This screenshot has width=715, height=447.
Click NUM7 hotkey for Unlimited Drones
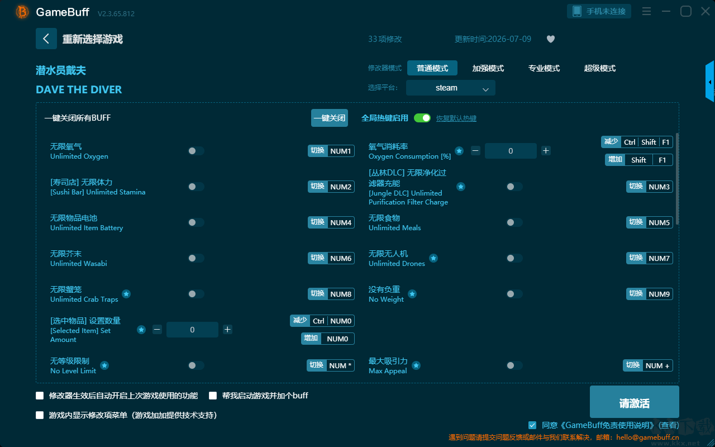pos(650,258)
